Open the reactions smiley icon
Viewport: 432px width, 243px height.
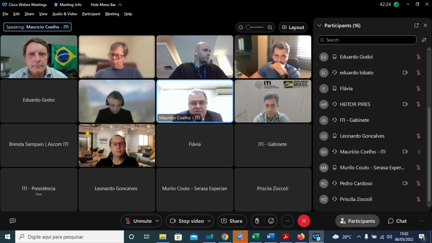tap(271, 221)
